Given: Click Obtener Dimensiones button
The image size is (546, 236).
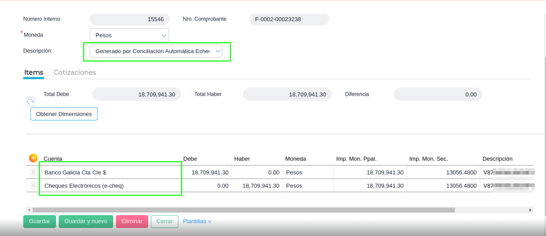Looking at the screenshot, I should (x=64, y=114).
